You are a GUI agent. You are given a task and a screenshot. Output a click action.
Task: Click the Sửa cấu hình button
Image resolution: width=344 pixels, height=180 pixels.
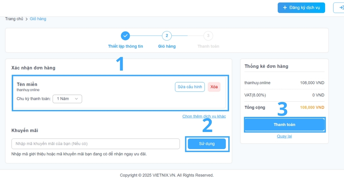[x=190, y=87]
